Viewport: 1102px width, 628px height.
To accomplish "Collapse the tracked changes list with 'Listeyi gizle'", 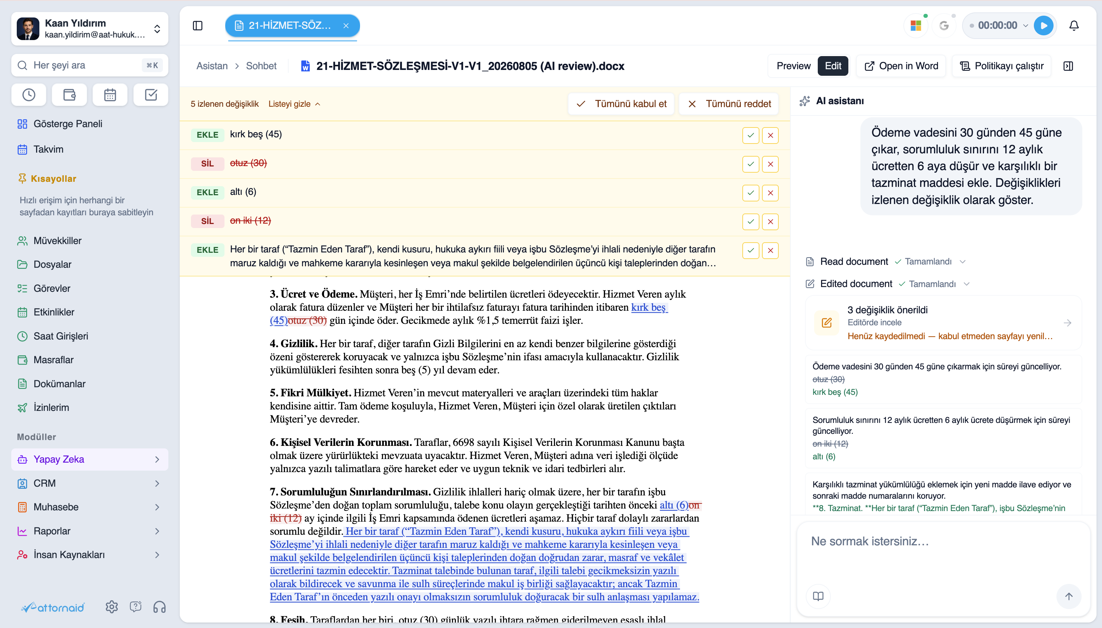I will click(294, 104).
